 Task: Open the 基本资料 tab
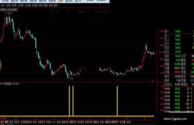[x=69, y=1]
